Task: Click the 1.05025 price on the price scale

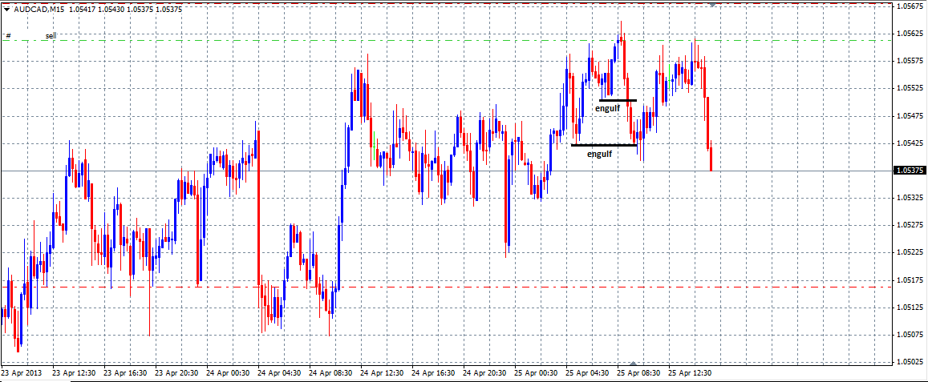Action: click(910, 361)
